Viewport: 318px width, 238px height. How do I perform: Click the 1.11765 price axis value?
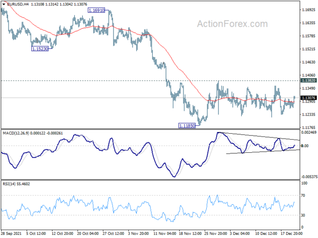click(x=308, y=127)
